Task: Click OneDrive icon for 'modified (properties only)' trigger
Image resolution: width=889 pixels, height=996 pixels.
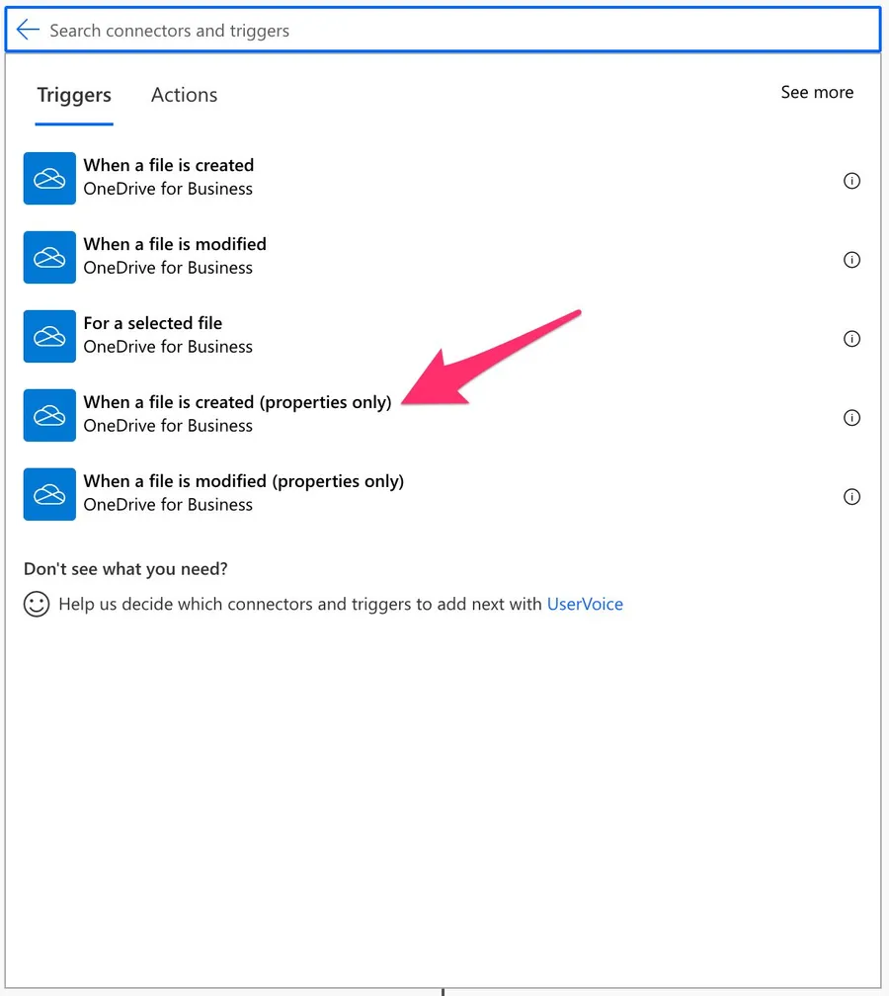Action: tap(49, 494)
